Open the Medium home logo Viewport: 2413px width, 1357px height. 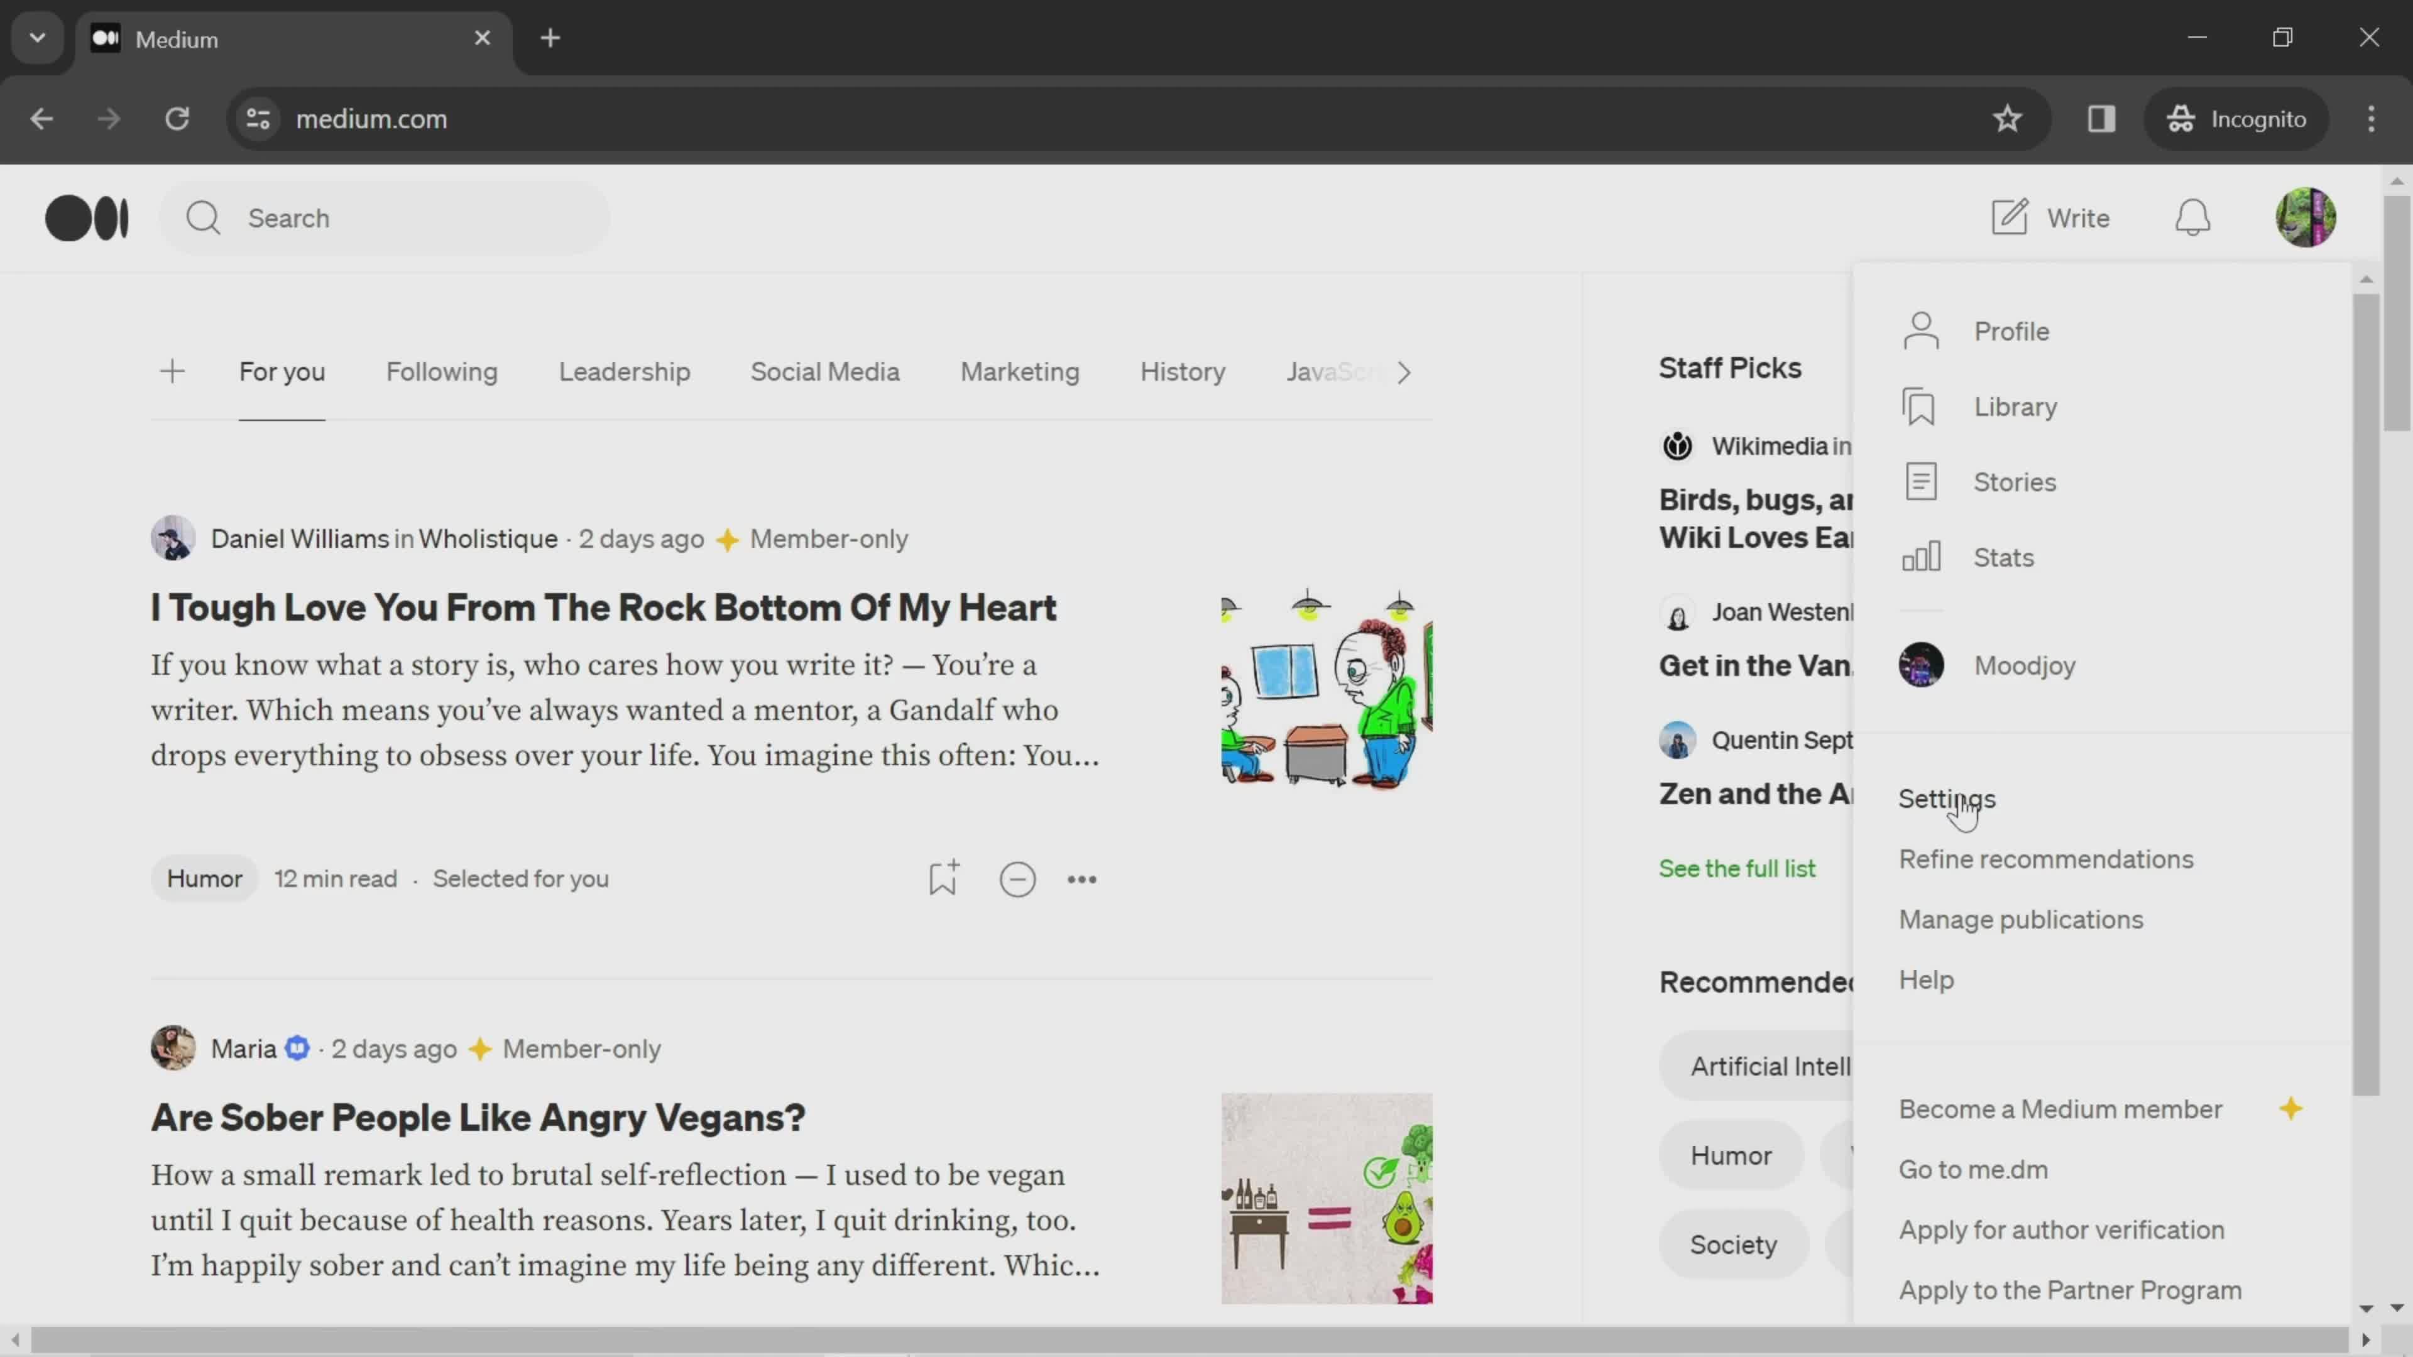[x=86, y=217]
